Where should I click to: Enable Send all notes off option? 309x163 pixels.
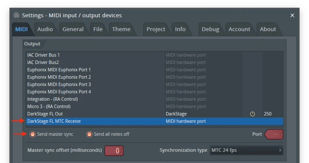coord(89,134)
